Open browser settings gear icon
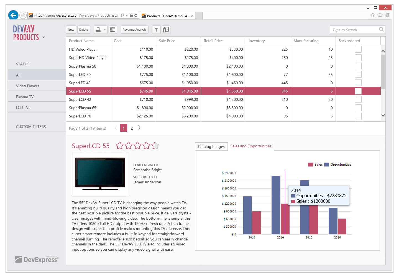 (387, 15)
